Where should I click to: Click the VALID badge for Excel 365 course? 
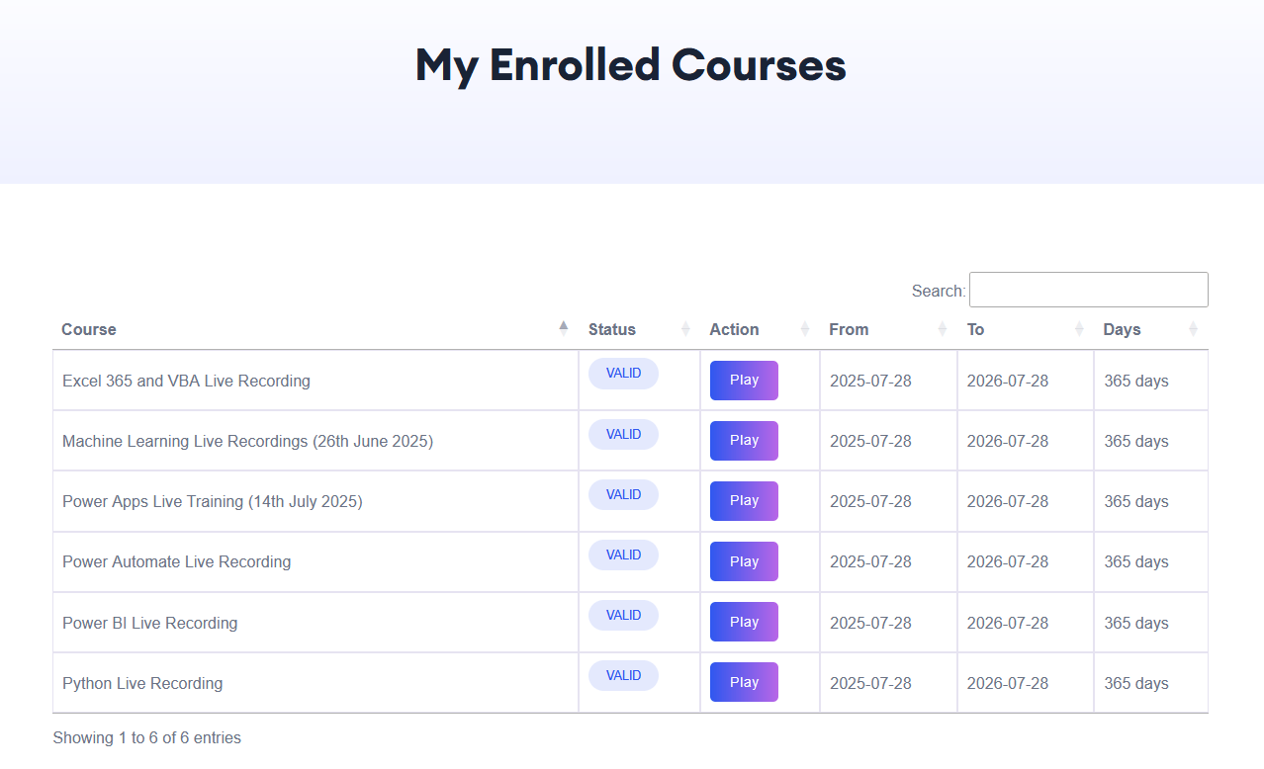pyautogui.click(x=623, y=374)
